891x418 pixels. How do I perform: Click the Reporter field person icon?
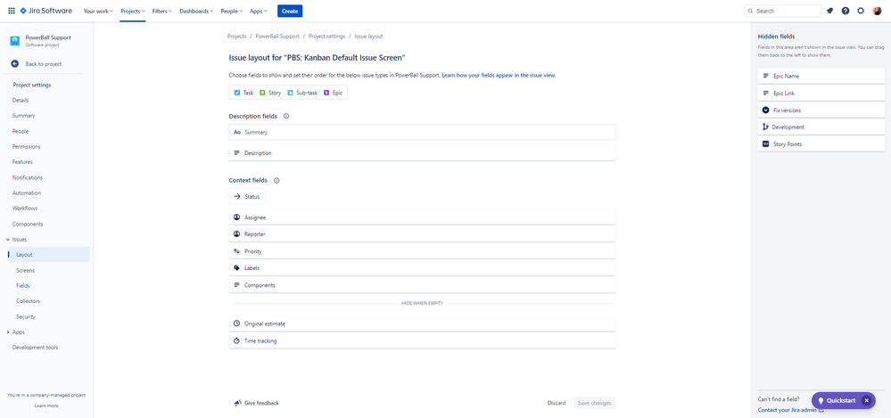(237, 234)
